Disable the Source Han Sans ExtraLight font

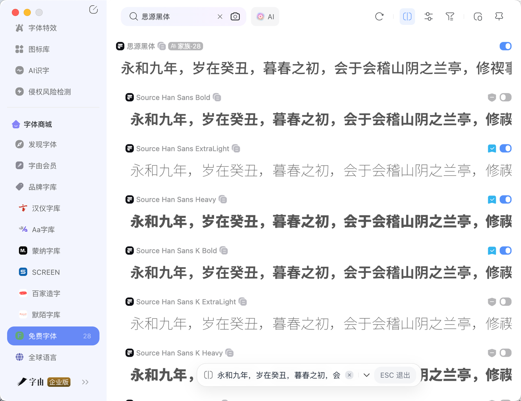pos(505,148)
